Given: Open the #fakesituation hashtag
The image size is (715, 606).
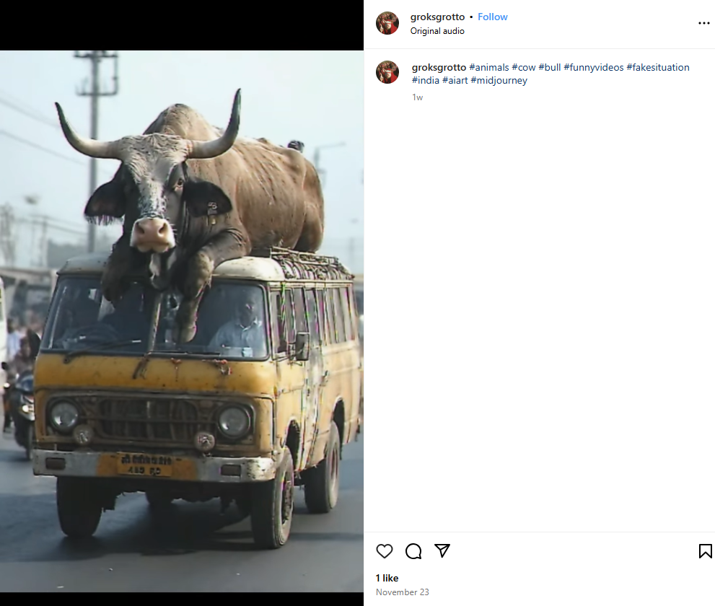Looking at the screenshot, I should (657, 67).
